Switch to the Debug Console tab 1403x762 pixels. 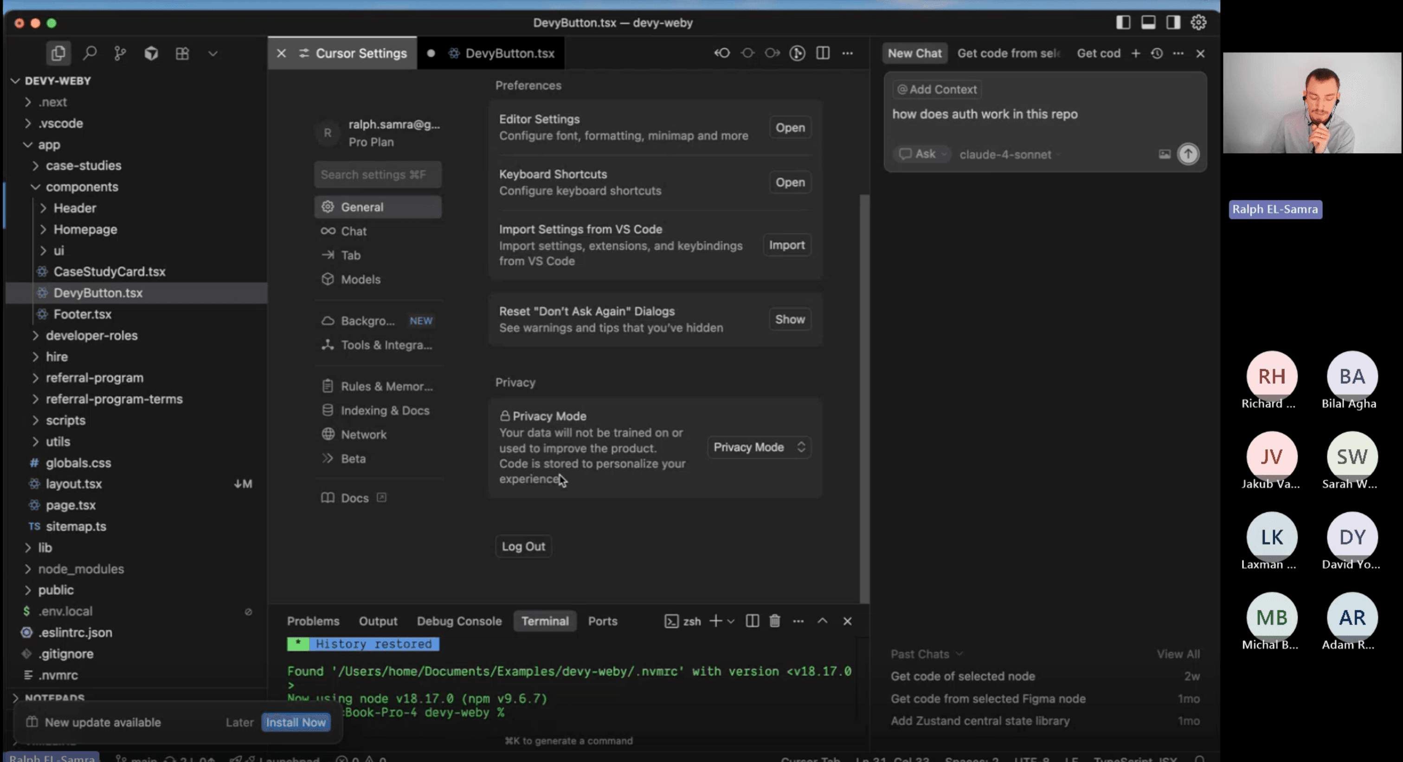[458, 621]
